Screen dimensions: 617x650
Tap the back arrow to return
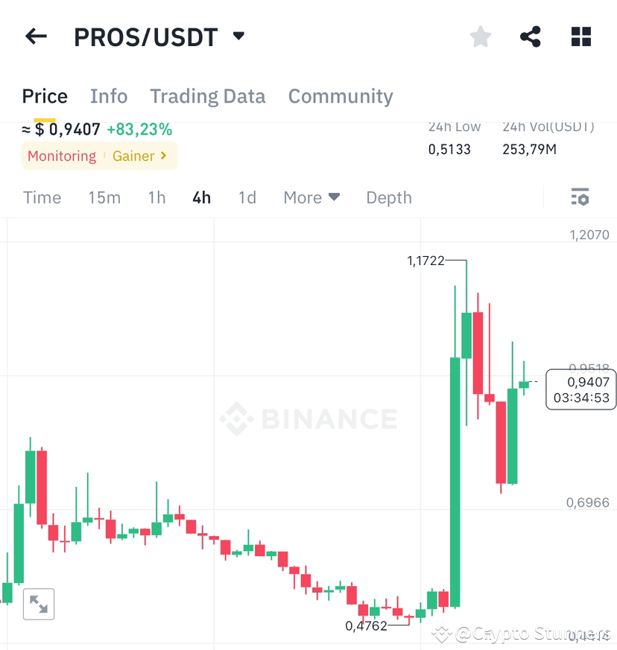(36, 36)
